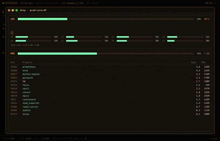Click the HYPERION label in top bar
Image resolution: width=220 pixels, height=141 pixels.
click(11, 3)
